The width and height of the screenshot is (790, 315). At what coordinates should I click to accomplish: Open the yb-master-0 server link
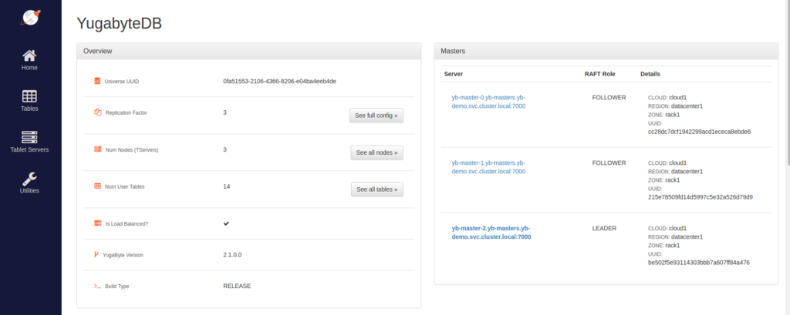(488, 102)
